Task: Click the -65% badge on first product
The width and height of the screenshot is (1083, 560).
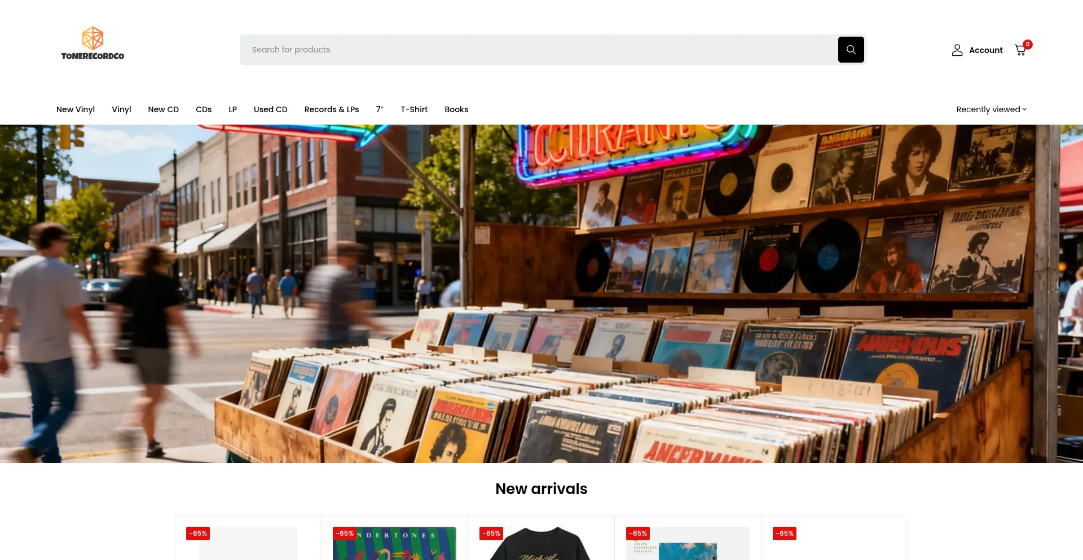Action: click(x=197, y=533)
